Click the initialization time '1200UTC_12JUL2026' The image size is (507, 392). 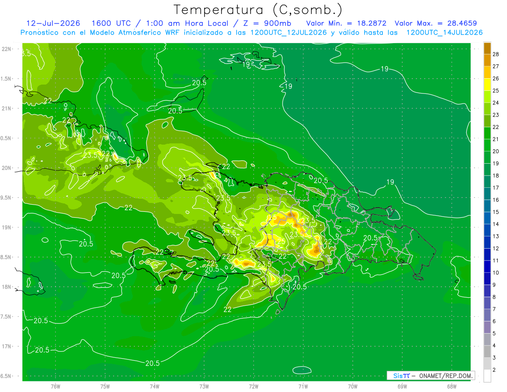click(x=289, y=33)
